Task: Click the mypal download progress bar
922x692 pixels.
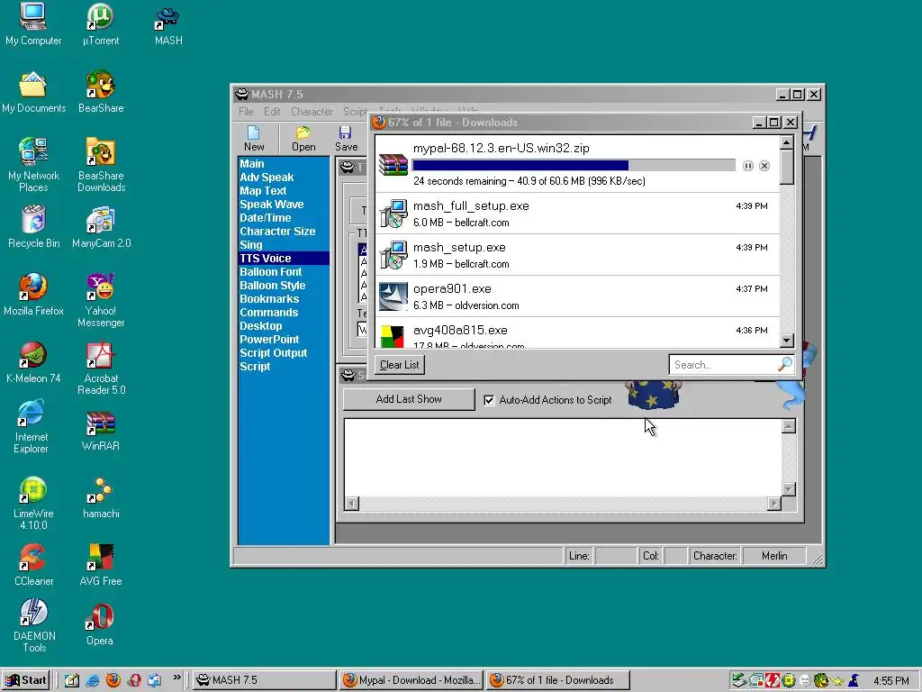Action: point(574,166)
